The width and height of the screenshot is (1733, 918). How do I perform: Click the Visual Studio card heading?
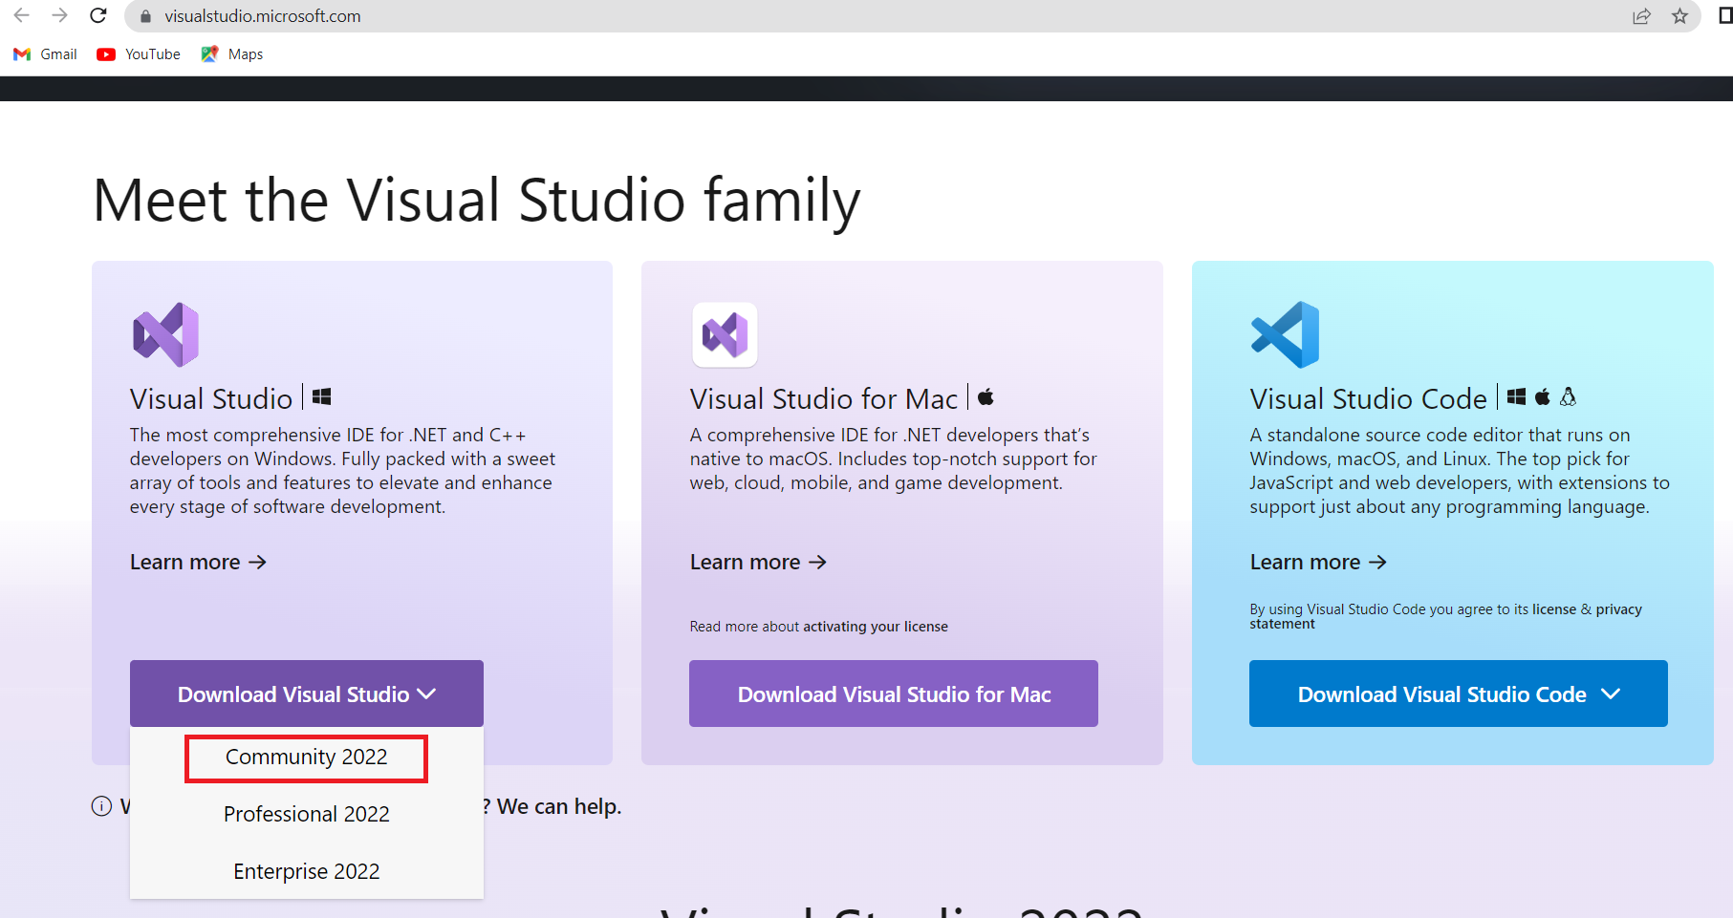[211, 398]
